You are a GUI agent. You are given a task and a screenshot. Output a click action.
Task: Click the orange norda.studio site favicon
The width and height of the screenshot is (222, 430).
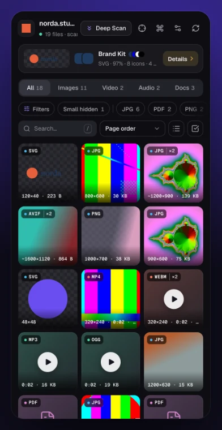pos(26,28)
